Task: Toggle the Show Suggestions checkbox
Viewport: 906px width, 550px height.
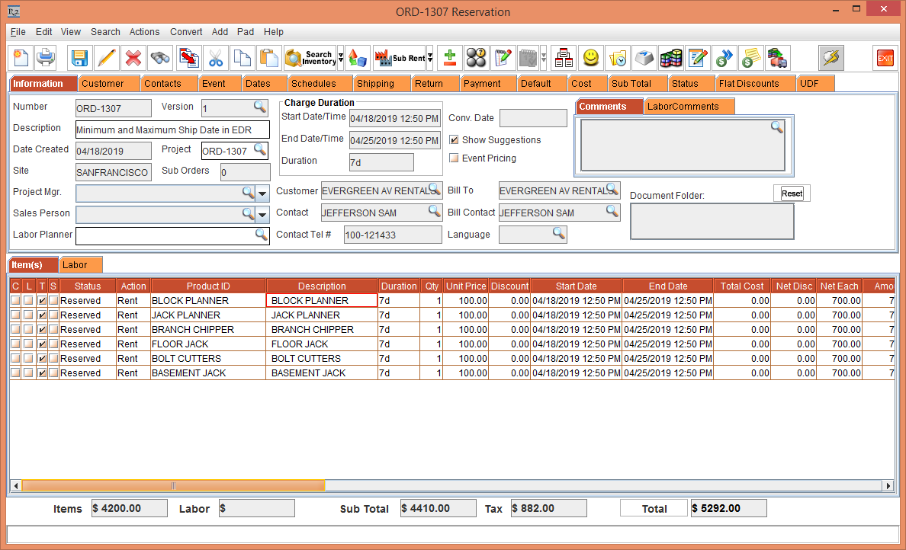Action: coord(455,140)
